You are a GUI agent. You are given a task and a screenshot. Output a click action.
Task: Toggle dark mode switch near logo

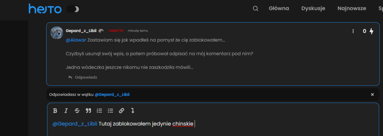(73, 9)
